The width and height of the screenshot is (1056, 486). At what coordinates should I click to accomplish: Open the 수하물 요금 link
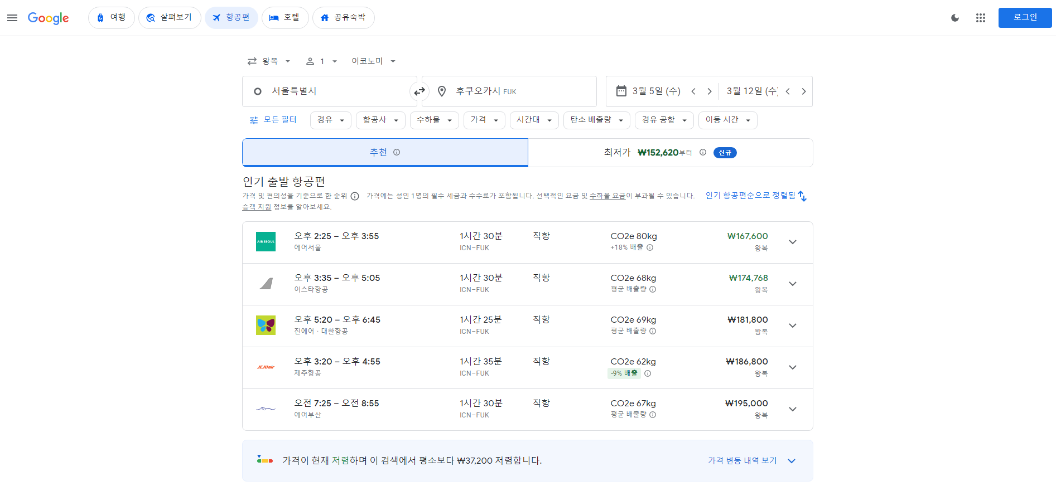tap(607, 196)
